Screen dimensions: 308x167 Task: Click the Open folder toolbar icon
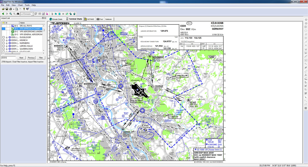[x=3, y=9]
